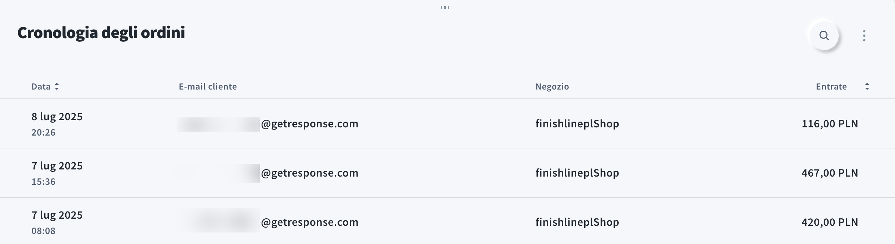
Task: Click the E-mail cliente column header
Action: pyautogui.click(x=208, y=86)
